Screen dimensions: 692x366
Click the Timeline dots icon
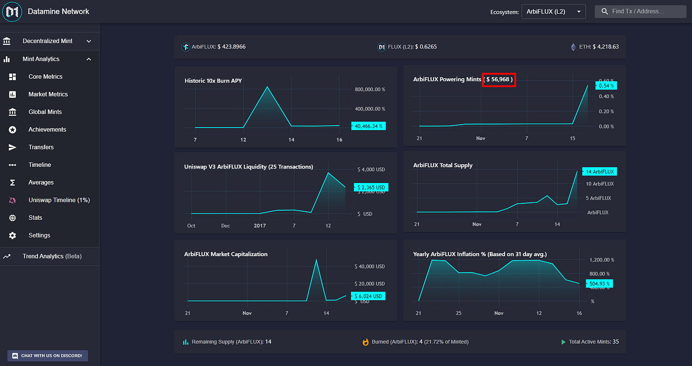coord(12,165)
